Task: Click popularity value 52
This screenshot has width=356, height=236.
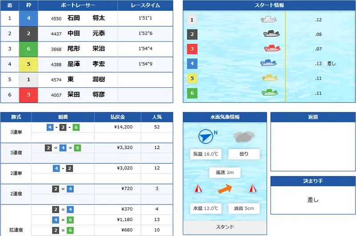Action: (157, 127)
